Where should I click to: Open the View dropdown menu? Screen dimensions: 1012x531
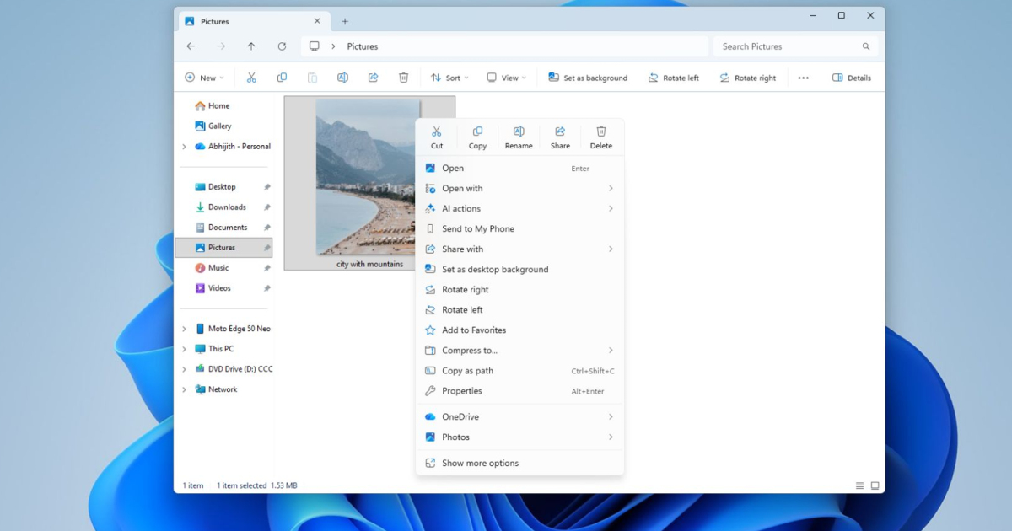[506, 78]
